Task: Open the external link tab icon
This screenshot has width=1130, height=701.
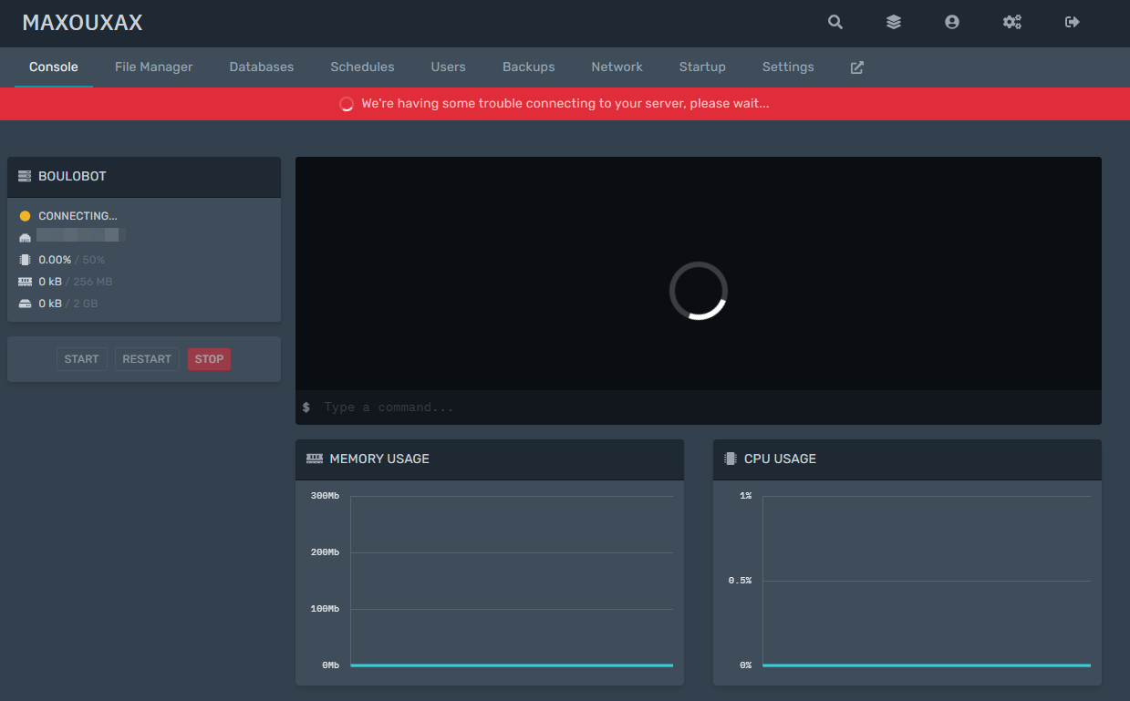Action: (x=857, y=67)
